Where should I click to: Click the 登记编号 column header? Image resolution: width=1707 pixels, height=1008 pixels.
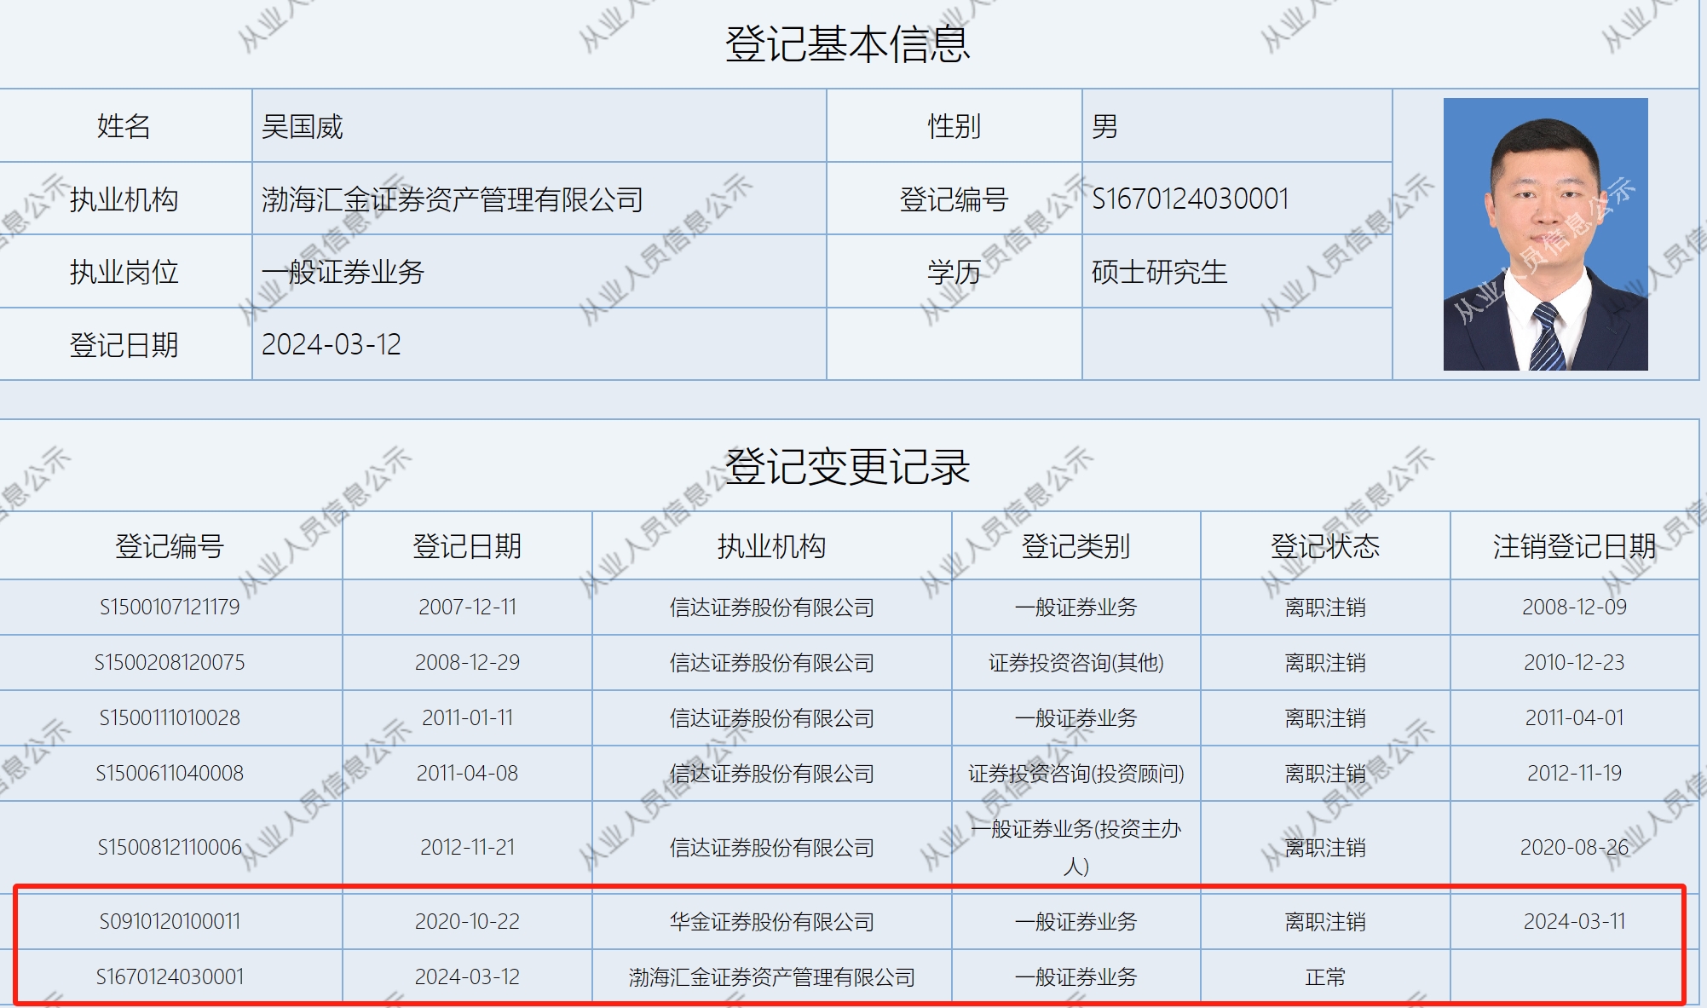click(170, 546)
